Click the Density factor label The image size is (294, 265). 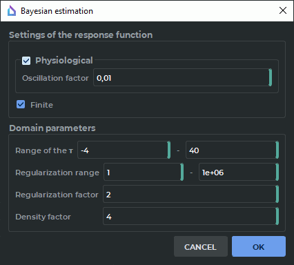pyautogui.click(x=43, y=217)
